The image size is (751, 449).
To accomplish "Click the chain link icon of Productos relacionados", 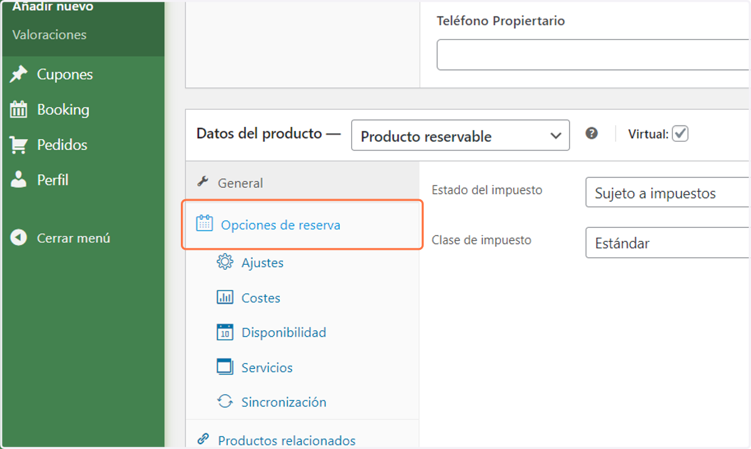I will click(203, 439).
